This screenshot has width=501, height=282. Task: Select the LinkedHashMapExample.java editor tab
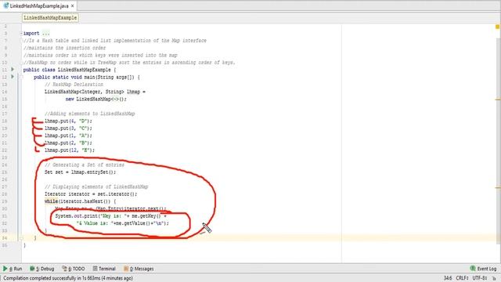coord(38,5)
